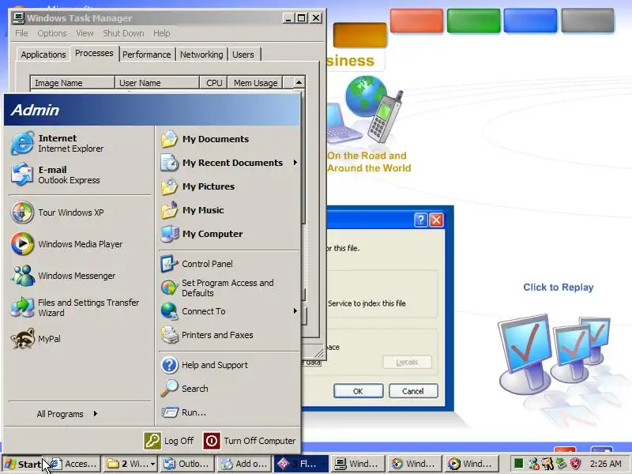This screenshot has height=474, width=632.
Task: Click the dialog help question mark button
Action: coord(420,220)
